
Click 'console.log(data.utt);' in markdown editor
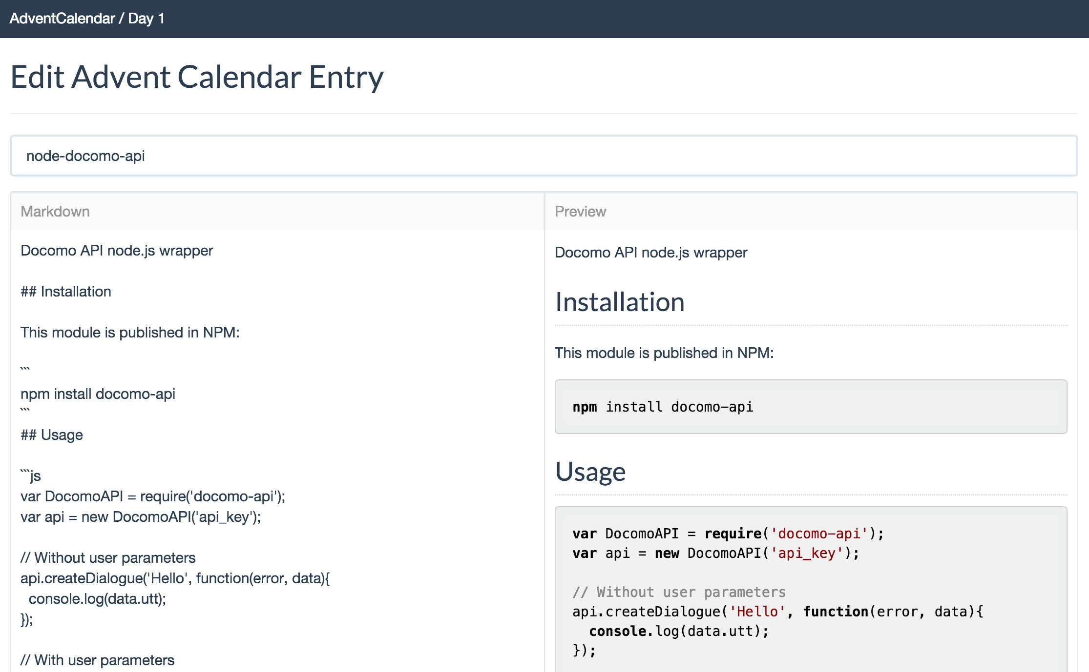97,599
